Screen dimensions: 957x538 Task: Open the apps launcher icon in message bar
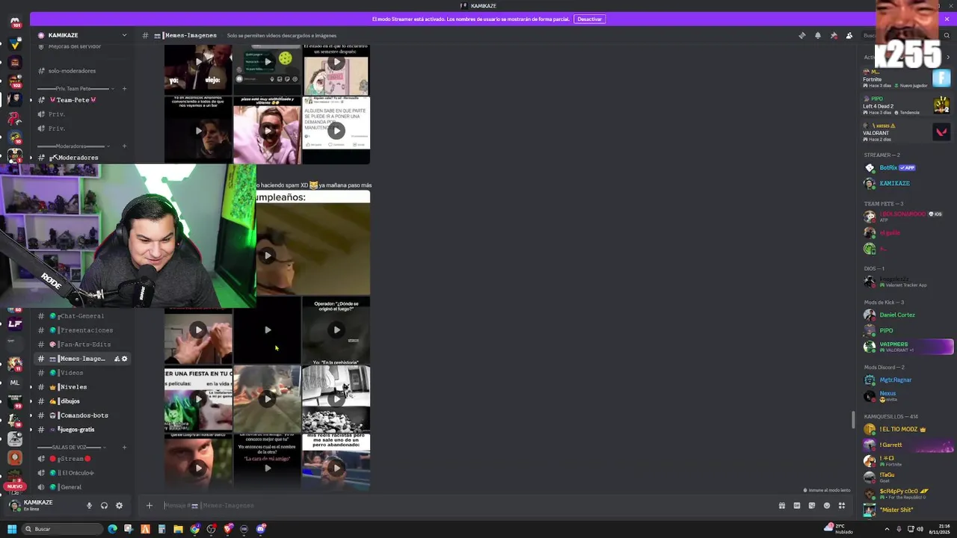[842, 505]
